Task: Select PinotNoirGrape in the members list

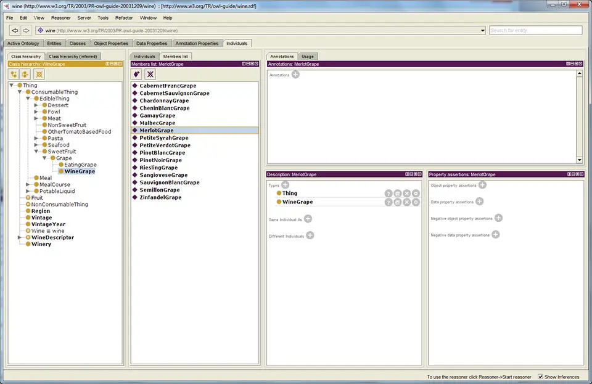Action: pyautogui.click(x=158, y=160)
